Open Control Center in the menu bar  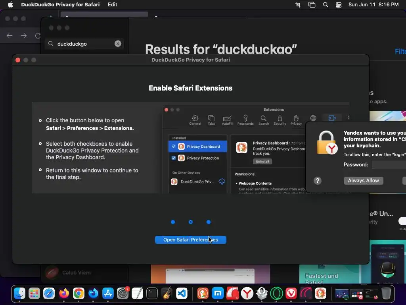(339, 5)
